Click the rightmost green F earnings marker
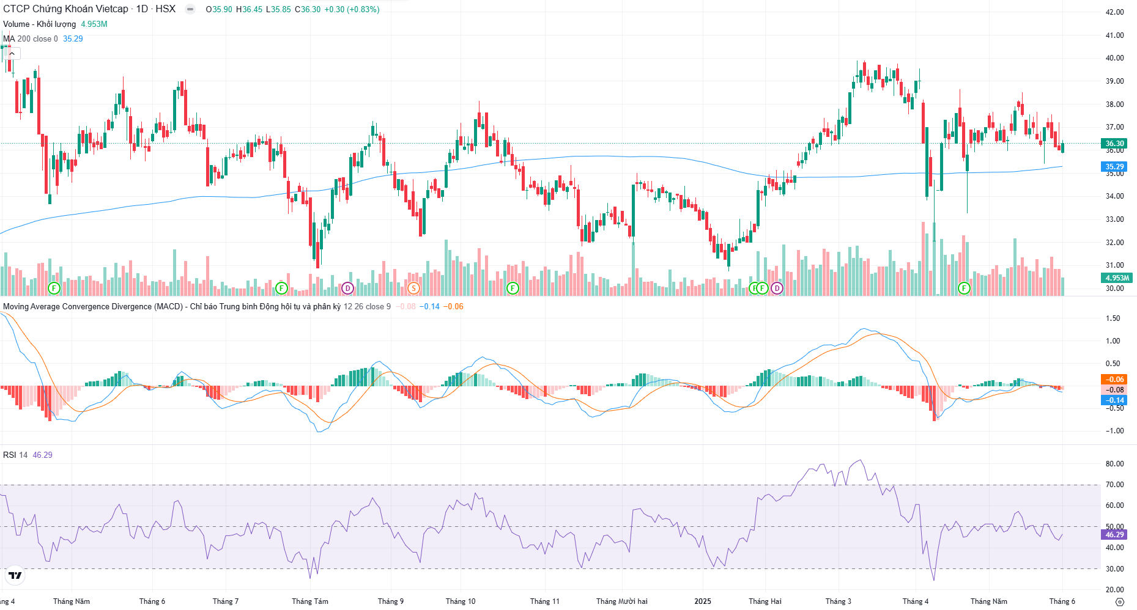Viewport: 1137px width, 610px height. pos(964,288)
